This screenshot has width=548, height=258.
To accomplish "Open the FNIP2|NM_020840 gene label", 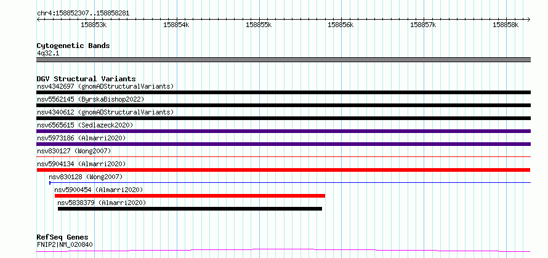I will (x=65, y=244).
